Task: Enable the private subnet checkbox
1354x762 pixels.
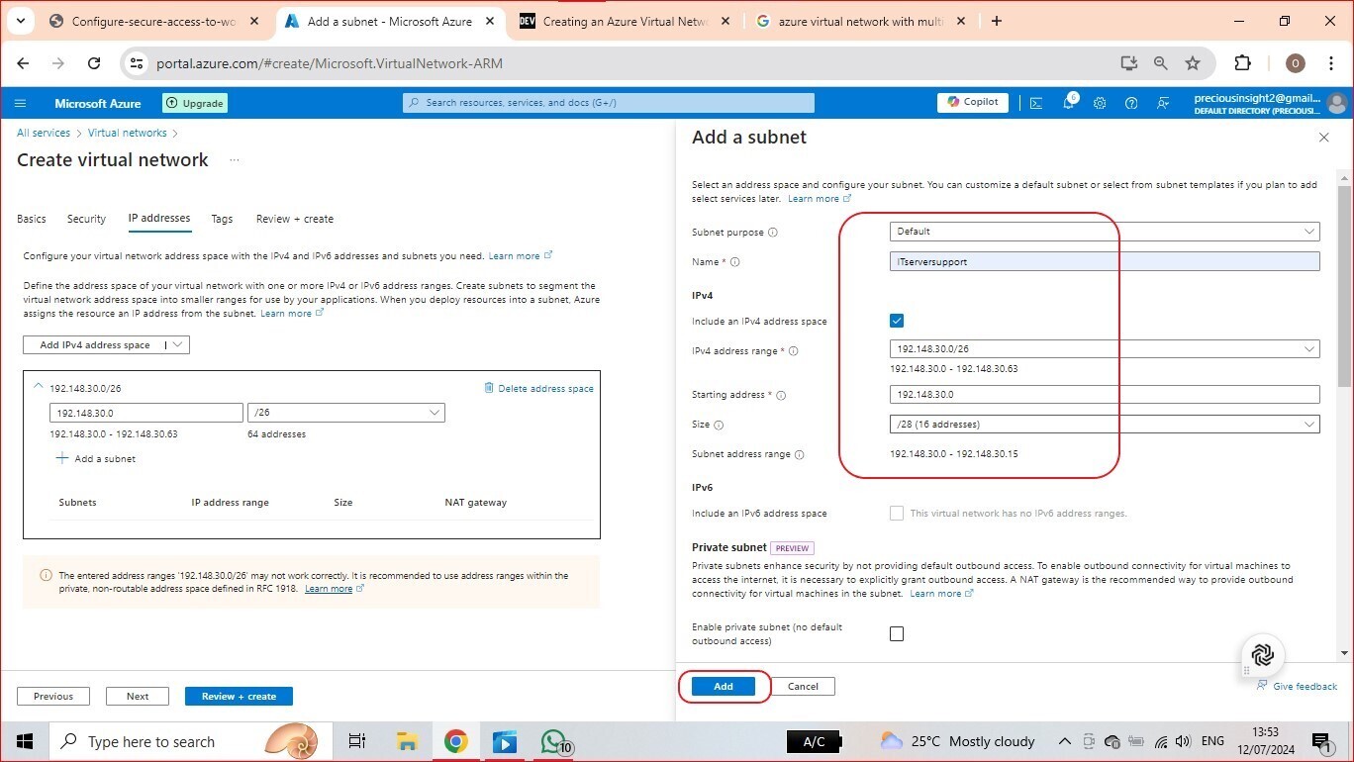Action: (x=897, y=634)
